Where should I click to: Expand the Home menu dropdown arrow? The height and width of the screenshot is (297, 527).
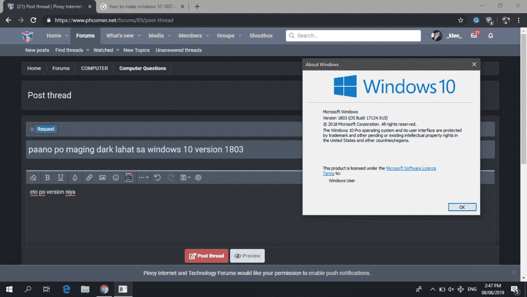67,36
